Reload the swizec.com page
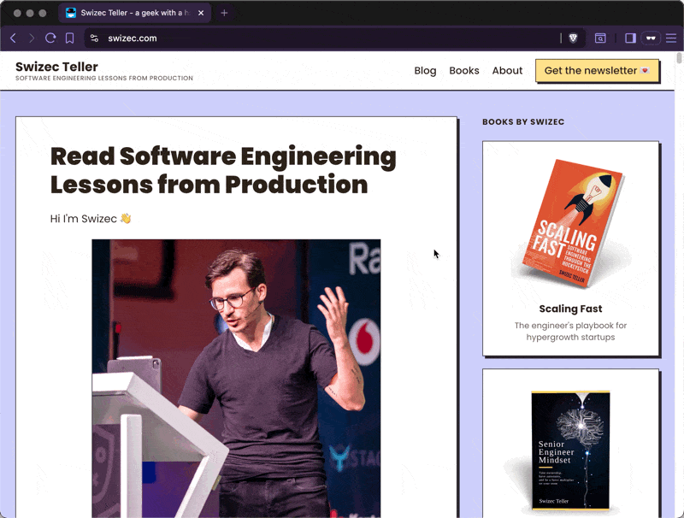684x518 pixels. coord(50,38)
